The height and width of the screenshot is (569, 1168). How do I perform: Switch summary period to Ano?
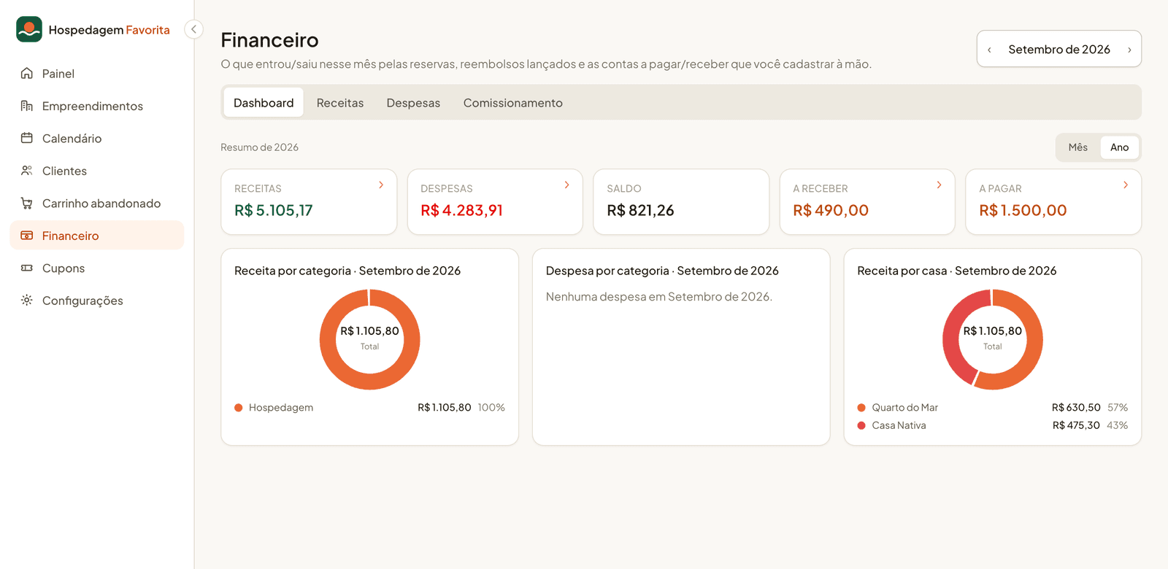pos(1119,147)
